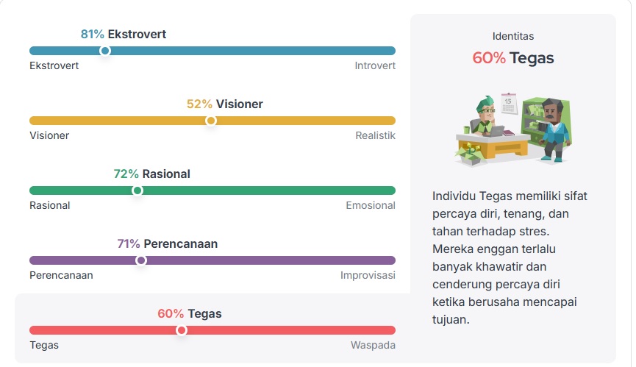The image size is (636, 367).
Task: Click the Emosional end label
Action: pos(371,205)
